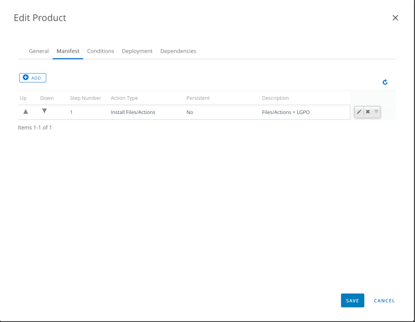Click the Description column header
Viewport: 415px width, 322px height.
(x=275, y=98)
